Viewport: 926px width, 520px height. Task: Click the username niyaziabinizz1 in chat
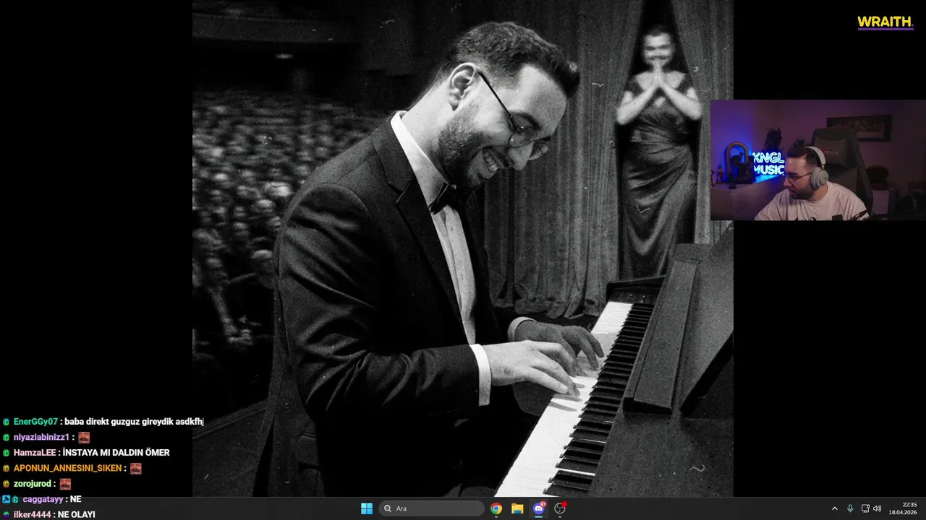click(41, 438)
